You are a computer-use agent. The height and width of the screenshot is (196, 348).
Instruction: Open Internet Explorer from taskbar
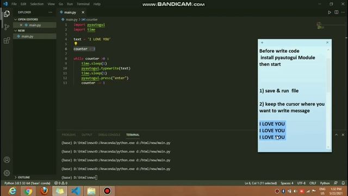tap(13, 191)
